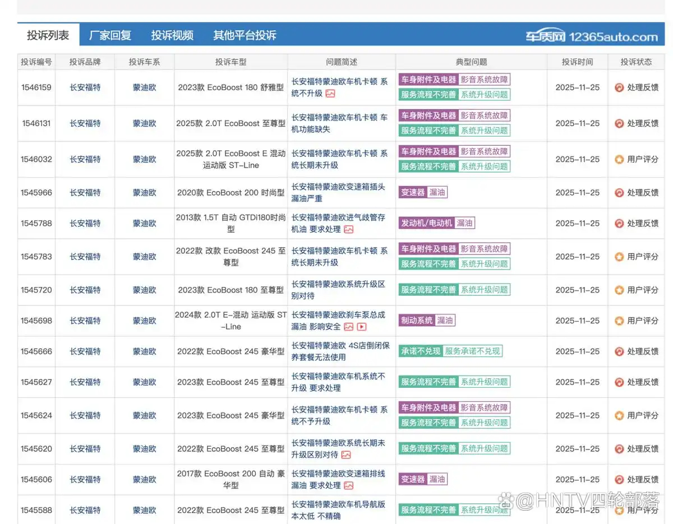The image size is (673, 524).
Task: Click model text 2013款 1.5T 自动 GTDi180时尚型
Action: pyautogui.click(x=231, y=223)
